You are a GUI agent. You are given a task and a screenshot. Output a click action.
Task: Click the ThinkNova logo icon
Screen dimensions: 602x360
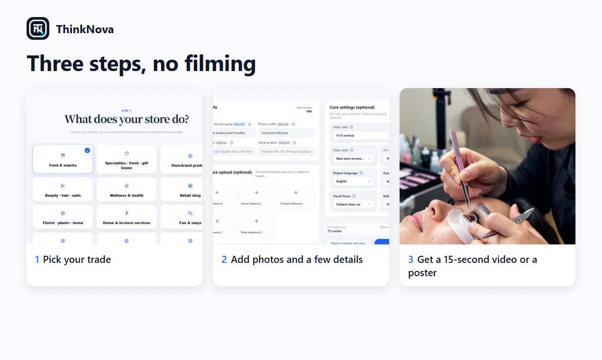click(x=38, y=28)
